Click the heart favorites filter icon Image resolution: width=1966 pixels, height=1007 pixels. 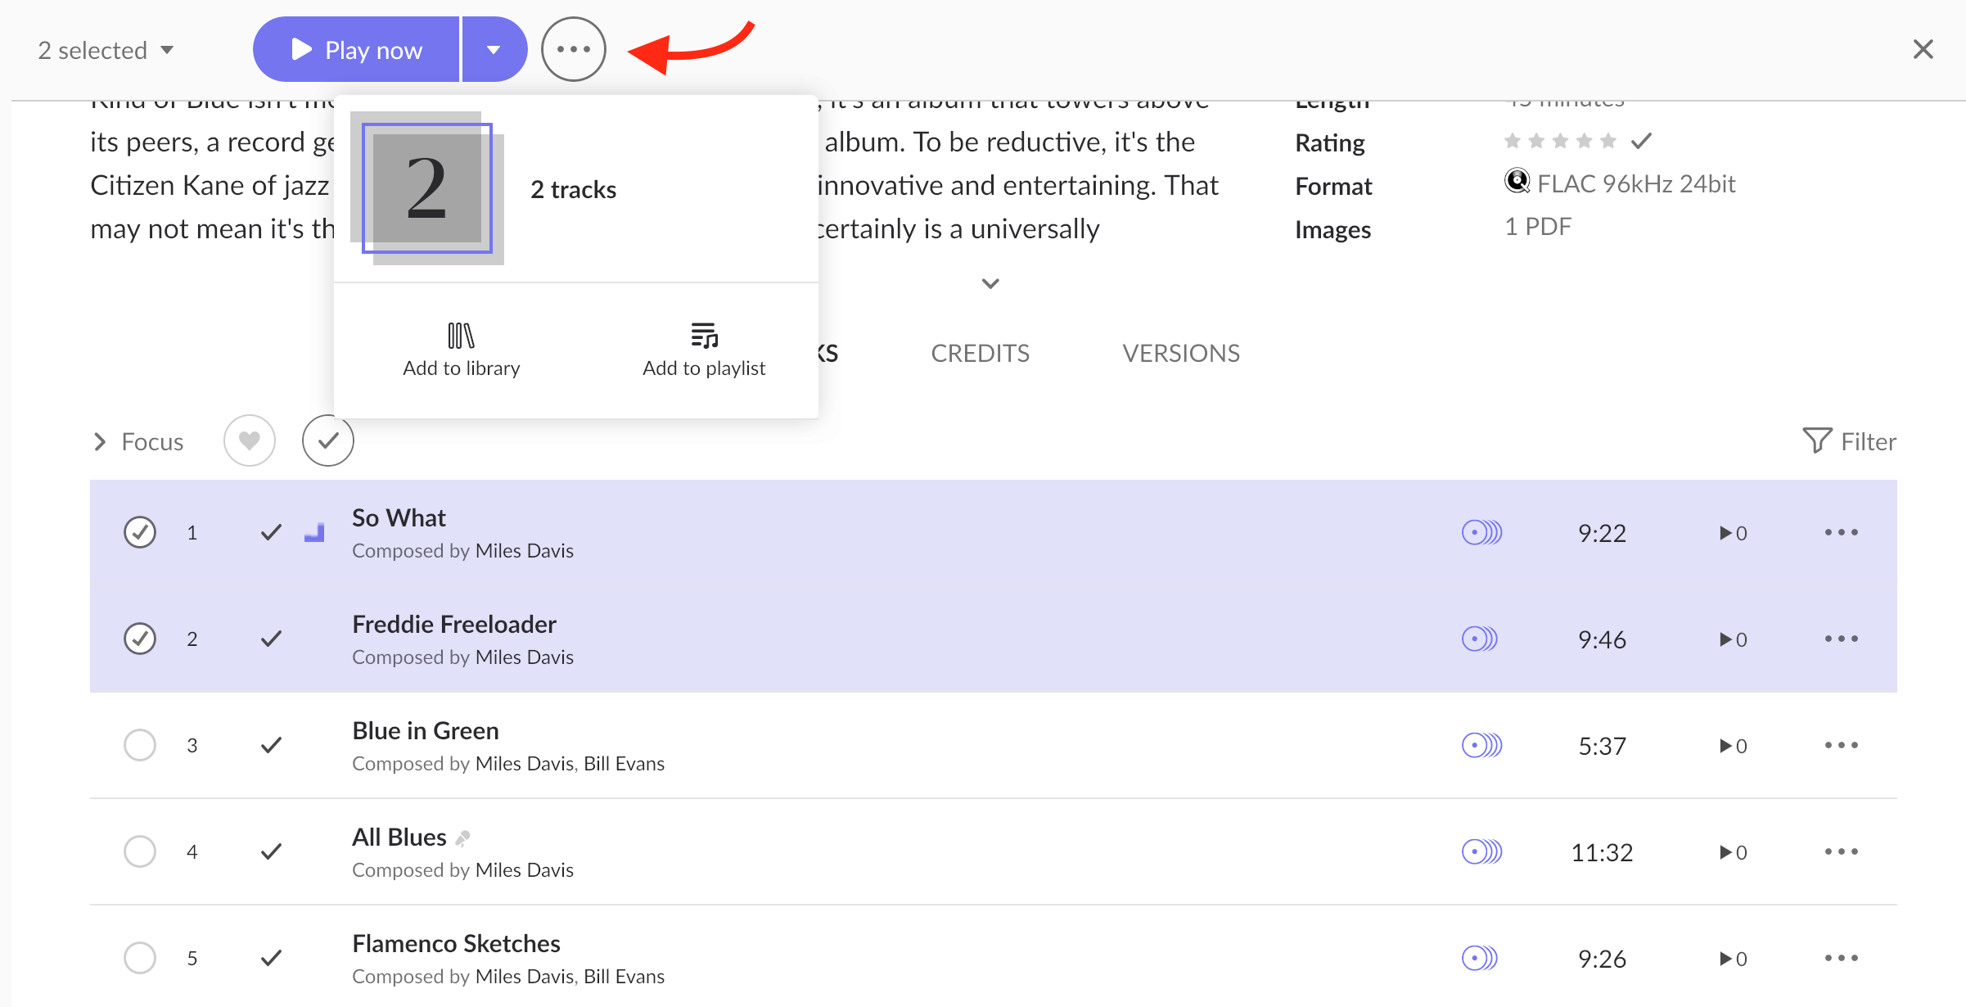click(250, 441)
